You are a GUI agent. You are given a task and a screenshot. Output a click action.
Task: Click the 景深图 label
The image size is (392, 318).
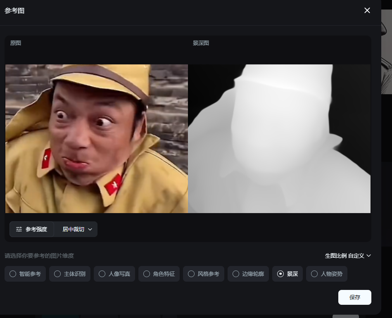click(x=201, y=43)
